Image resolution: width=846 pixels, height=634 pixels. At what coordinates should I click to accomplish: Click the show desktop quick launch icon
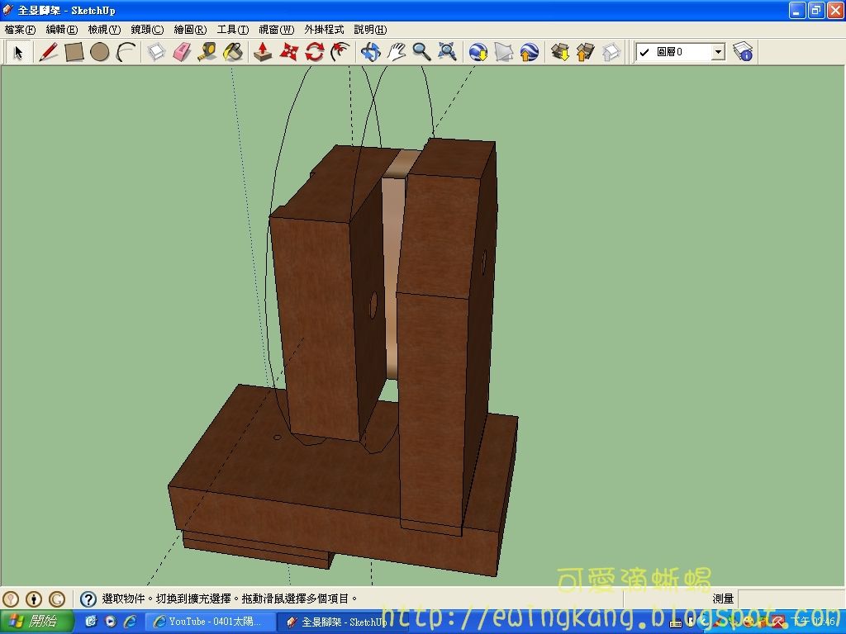(x=91, y=622)
